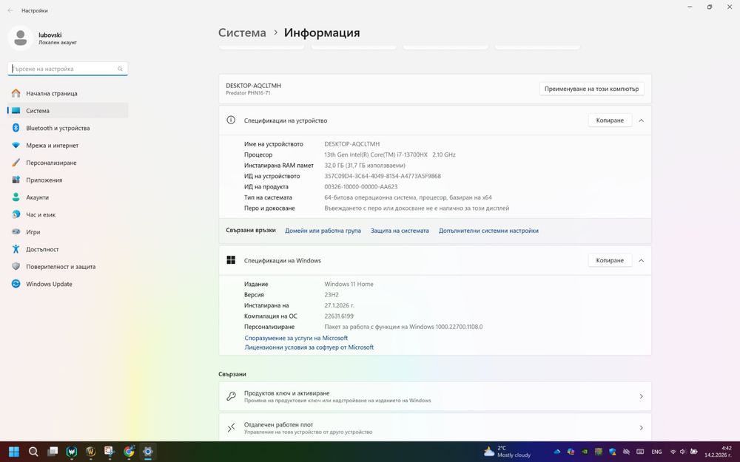Open Начална страница home section
This screenshot has width=740, height=462.
[67, 93]
